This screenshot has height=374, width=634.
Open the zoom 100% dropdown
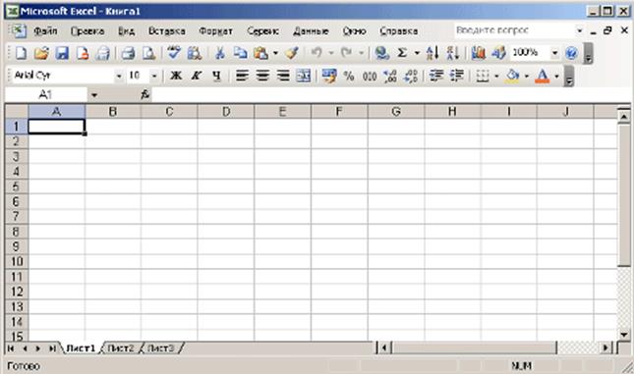554,53
